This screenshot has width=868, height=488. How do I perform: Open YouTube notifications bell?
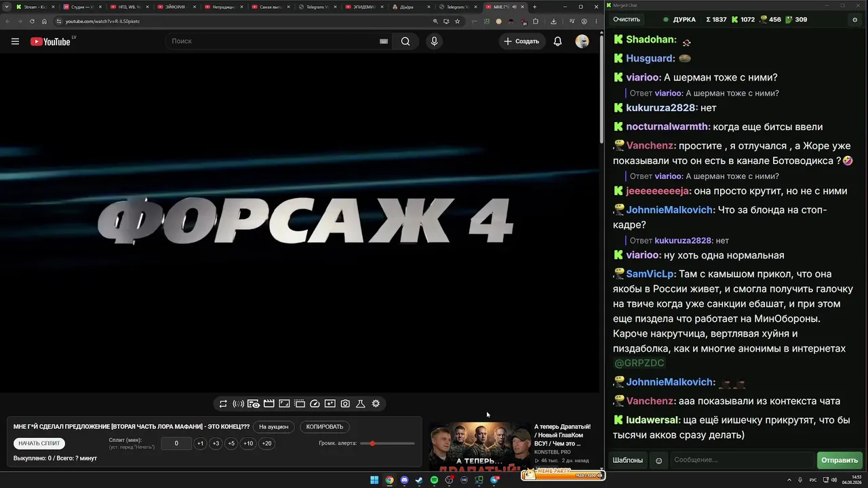[557, 41]
